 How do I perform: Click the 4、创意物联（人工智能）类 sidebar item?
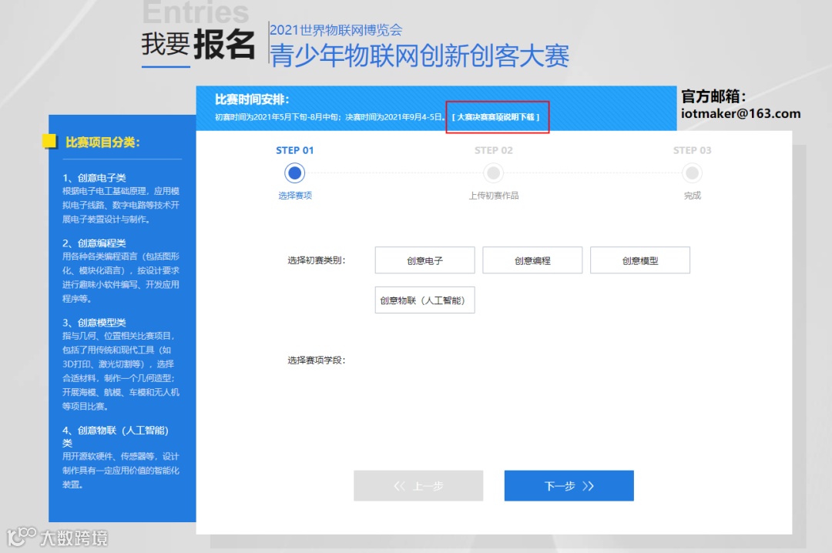coord(115,436)
